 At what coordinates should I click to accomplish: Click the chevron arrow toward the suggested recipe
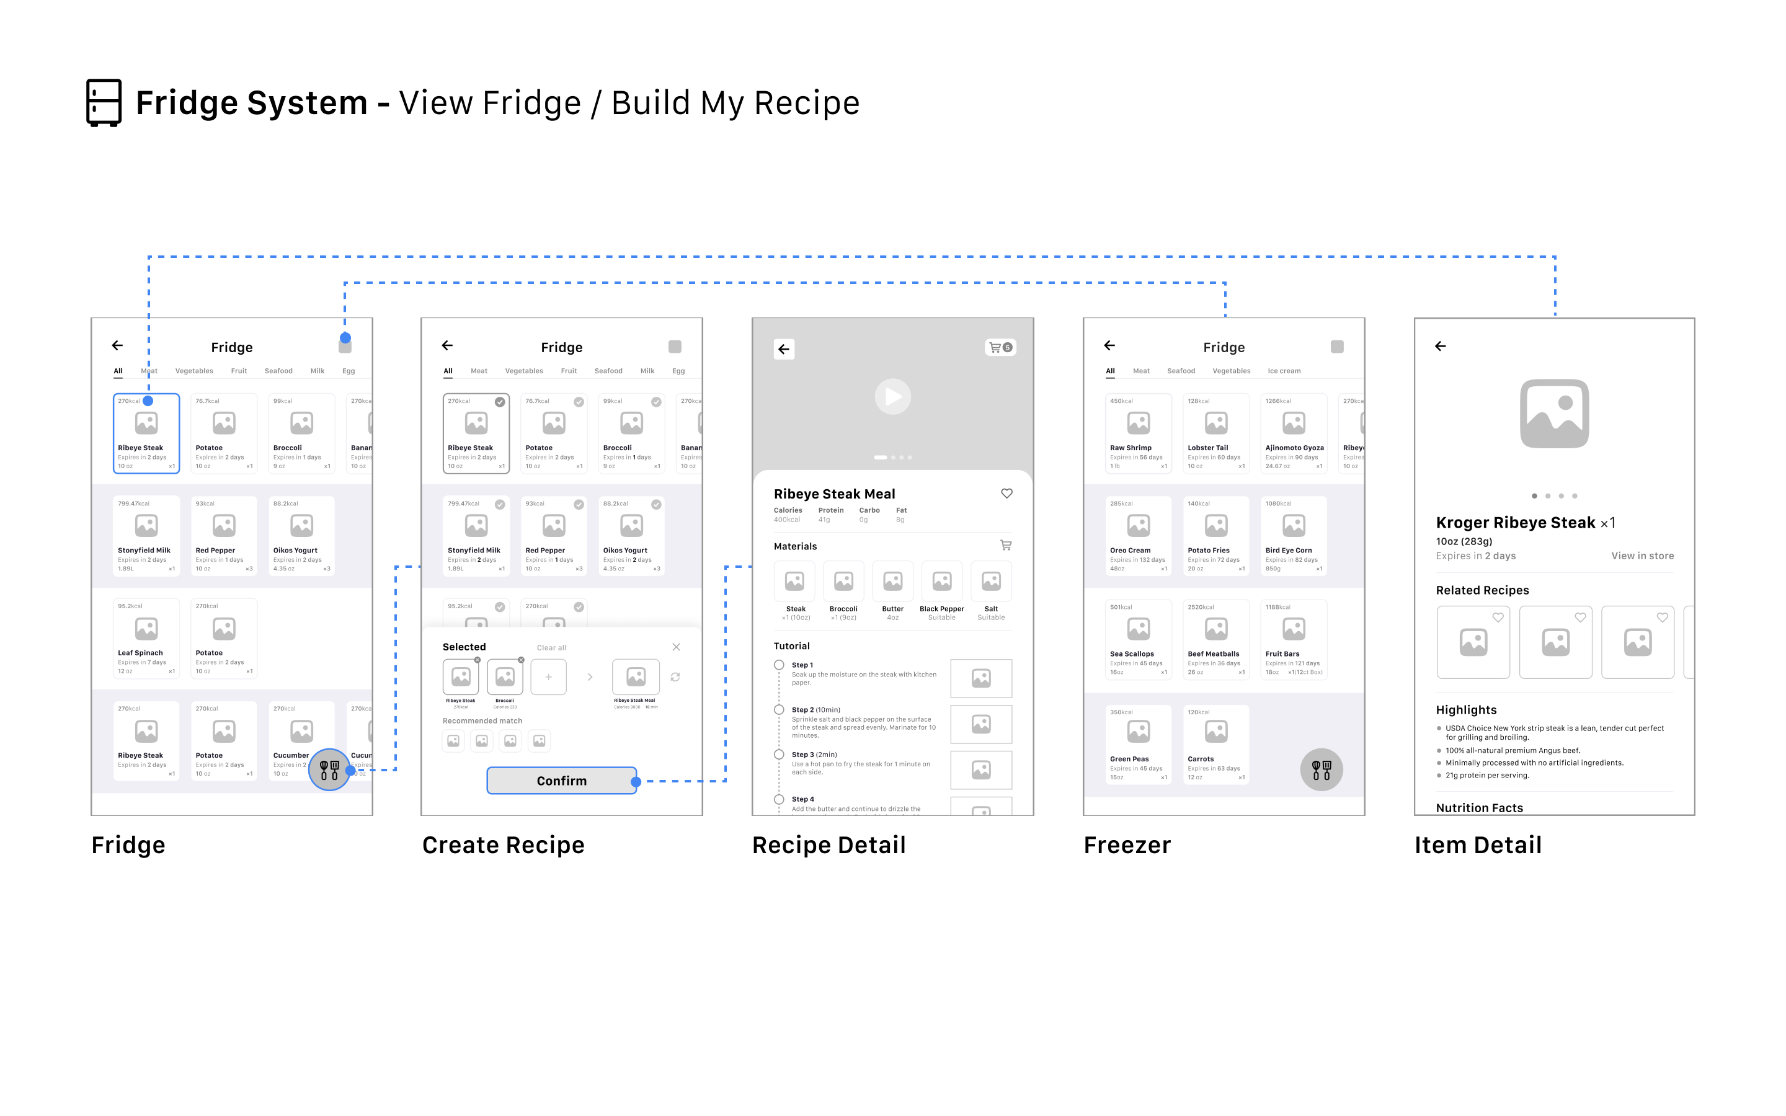pyautogui.click(x=590, y=677)
